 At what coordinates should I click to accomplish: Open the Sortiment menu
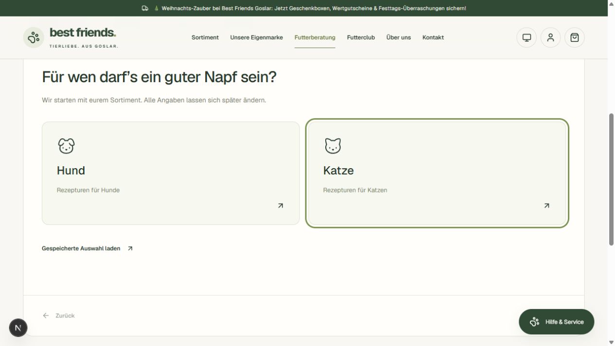(x=205, y=37)
